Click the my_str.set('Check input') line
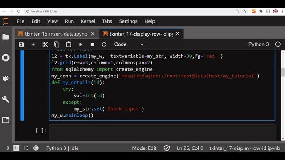The image size is (285, 160). click(109, 109)
